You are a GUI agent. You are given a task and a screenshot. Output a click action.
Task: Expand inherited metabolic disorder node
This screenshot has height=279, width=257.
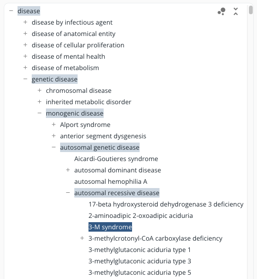39,102
